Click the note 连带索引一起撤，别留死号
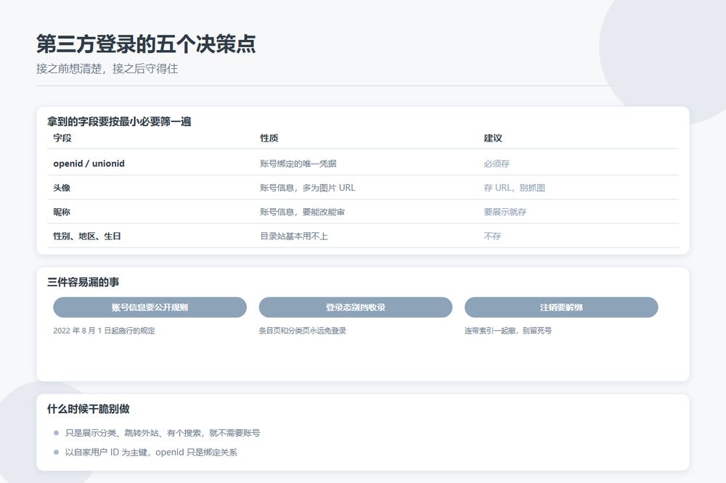Image resolution: width=726 pixels, height=483 pixels. click(508, 330)
